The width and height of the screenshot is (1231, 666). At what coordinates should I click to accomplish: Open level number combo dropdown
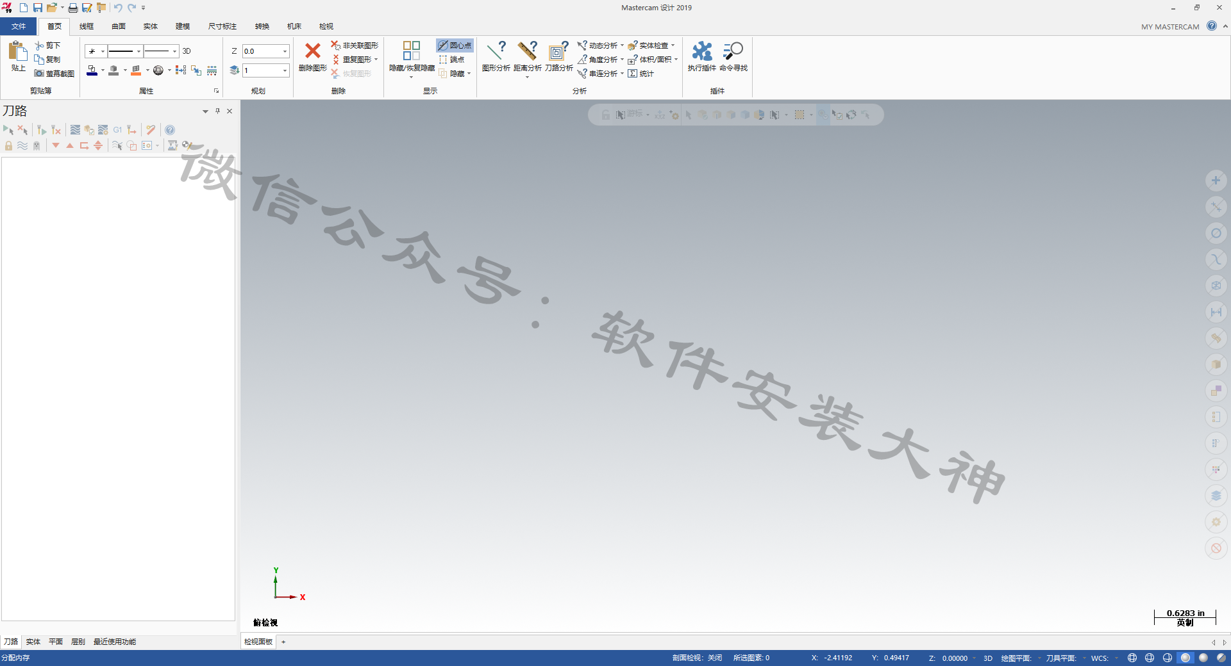coord(285,70)
